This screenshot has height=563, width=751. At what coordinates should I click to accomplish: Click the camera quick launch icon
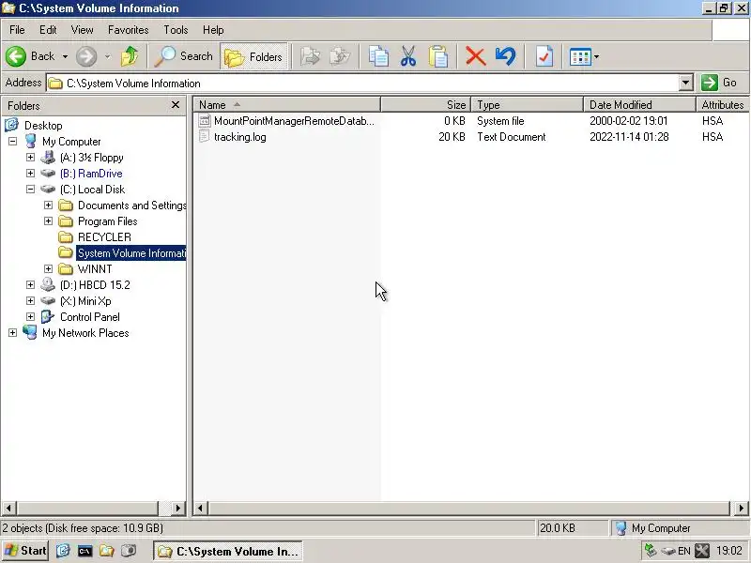point(129,551)
